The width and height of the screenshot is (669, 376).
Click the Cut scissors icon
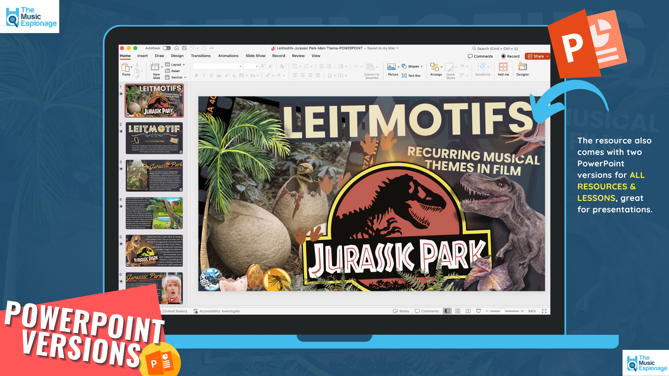(137, 65)
